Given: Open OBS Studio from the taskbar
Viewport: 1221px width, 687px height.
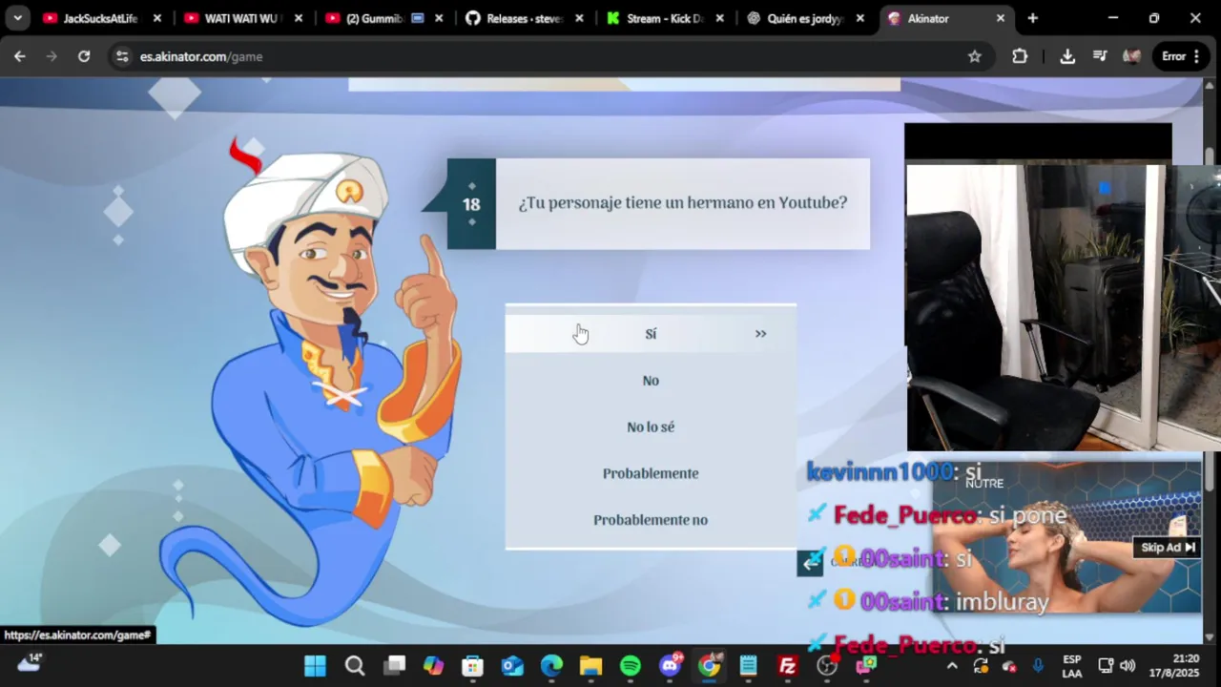Looking at the screenshot, I should tap(827, 665).
